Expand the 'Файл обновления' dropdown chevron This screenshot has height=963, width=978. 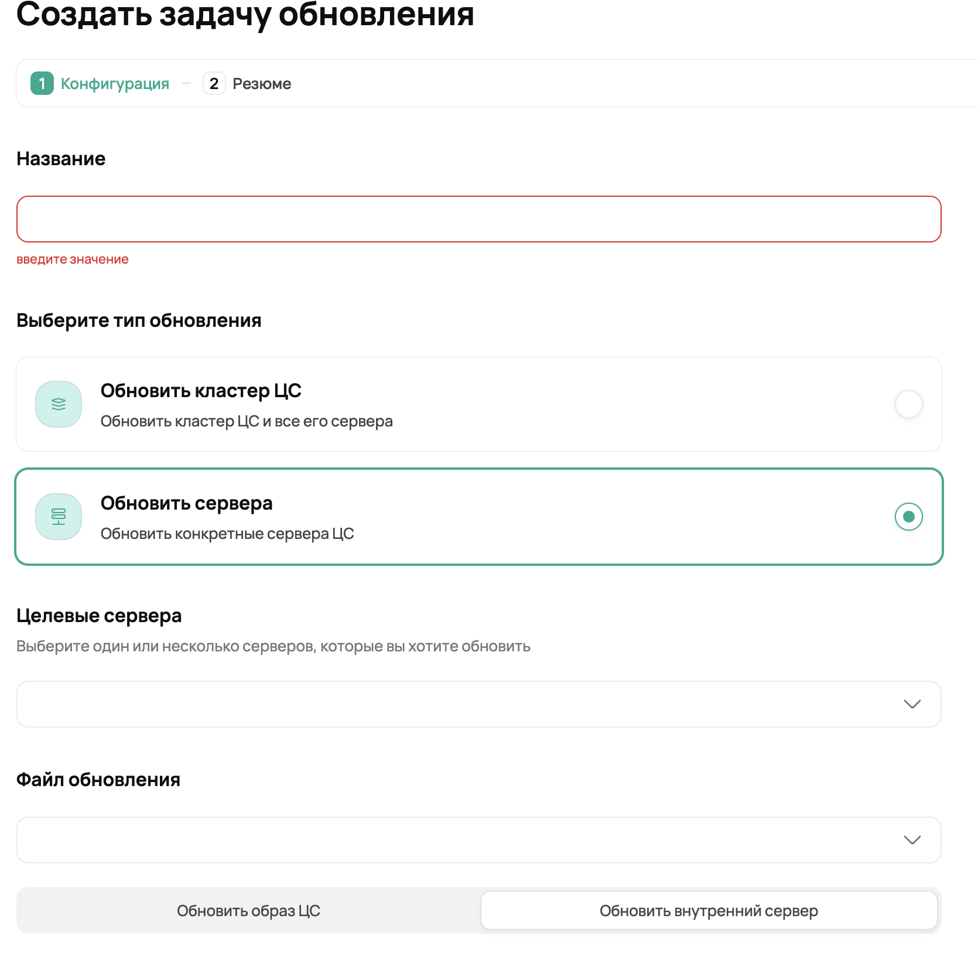click(912, 840)
